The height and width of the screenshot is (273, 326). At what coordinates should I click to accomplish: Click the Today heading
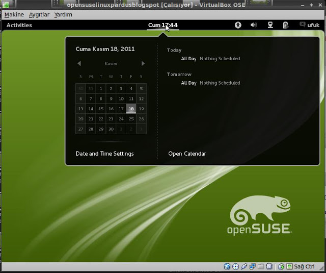point(174,50)
